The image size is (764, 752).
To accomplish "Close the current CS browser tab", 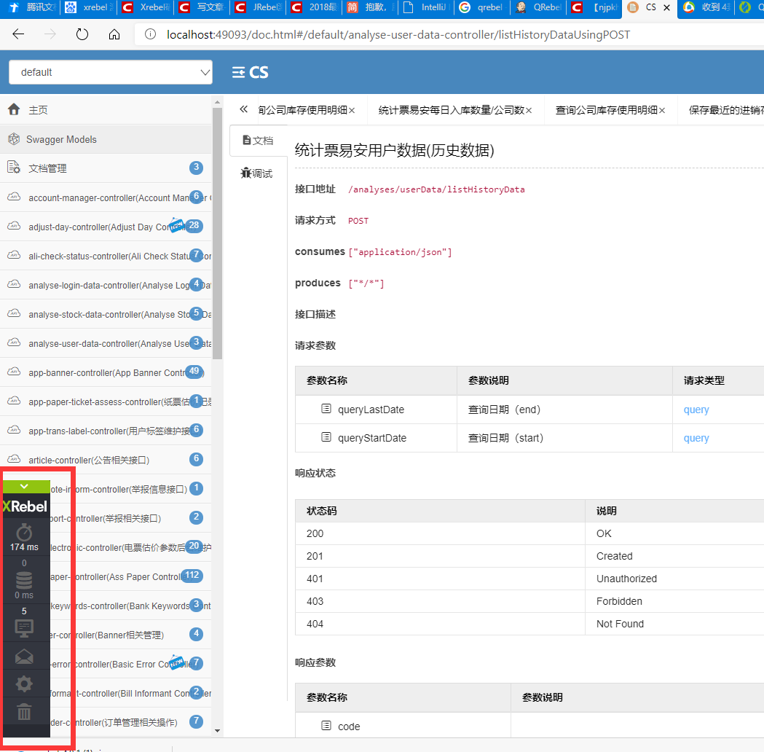I will pyautogui.click(x=666, y=7).
